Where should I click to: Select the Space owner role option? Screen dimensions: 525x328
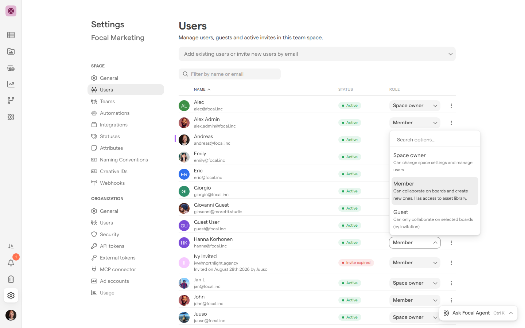coord(435,163)
